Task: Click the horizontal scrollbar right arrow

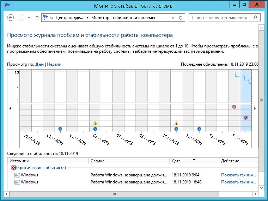Action: pyautogui.click(x=255, y=194)
